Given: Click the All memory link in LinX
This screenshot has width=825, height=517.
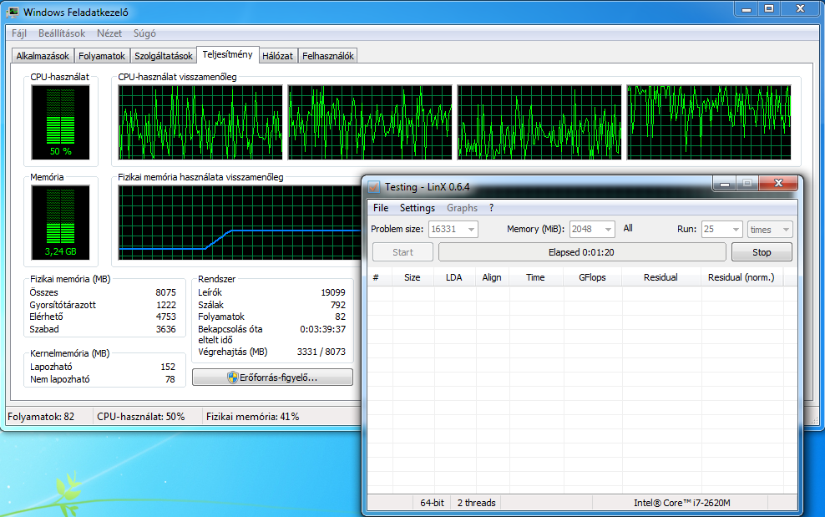Looking at the screenshot, I should pos(628,229).
